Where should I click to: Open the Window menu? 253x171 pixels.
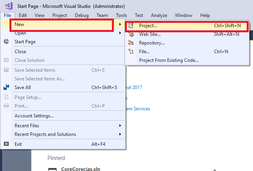coord(184,15)
